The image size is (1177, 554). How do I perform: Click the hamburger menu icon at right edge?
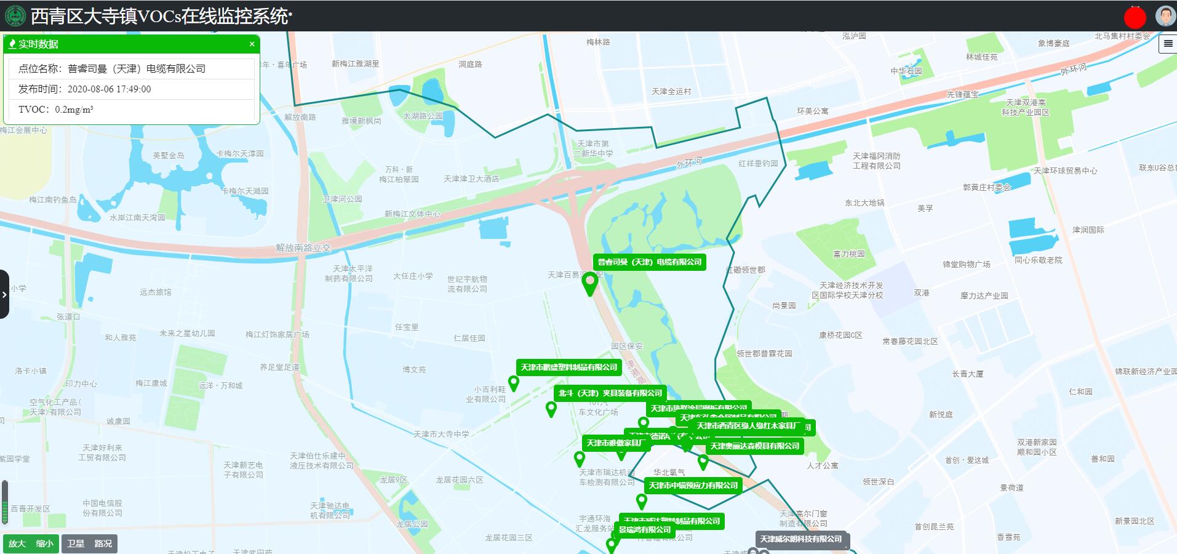pos(1167,44)
